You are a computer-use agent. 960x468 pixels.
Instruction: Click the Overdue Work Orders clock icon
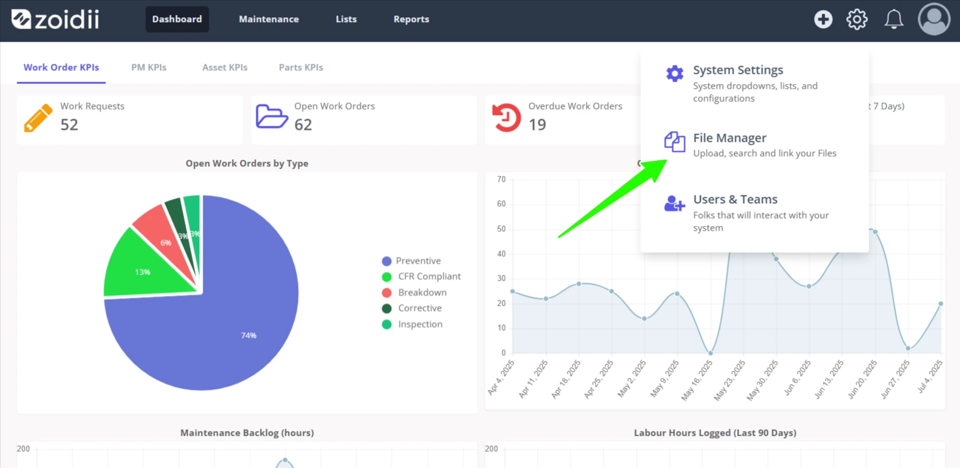tap(506, 117)
